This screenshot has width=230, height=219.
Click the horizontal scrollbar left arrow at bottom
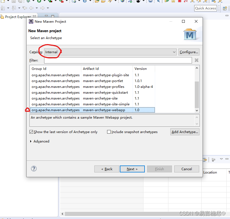coord(62,214)
